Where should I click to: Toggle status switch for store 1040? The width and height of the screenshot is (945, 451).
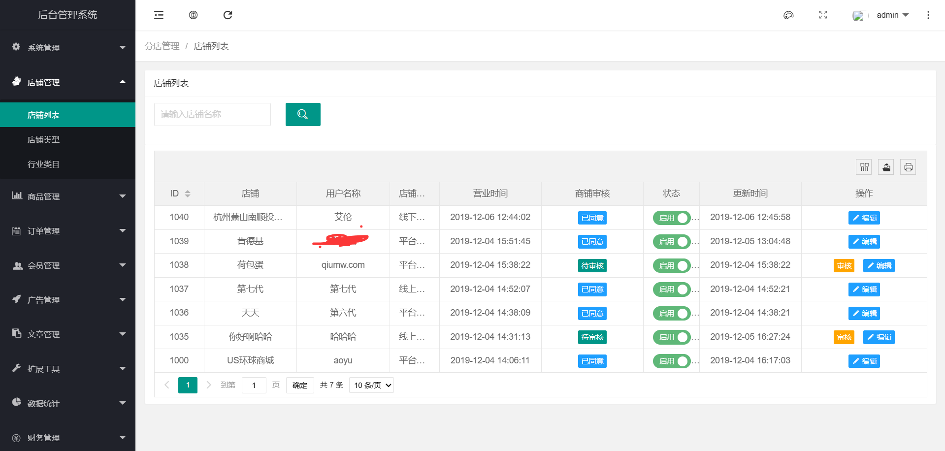pyautogui.click(x=672, y=218)
